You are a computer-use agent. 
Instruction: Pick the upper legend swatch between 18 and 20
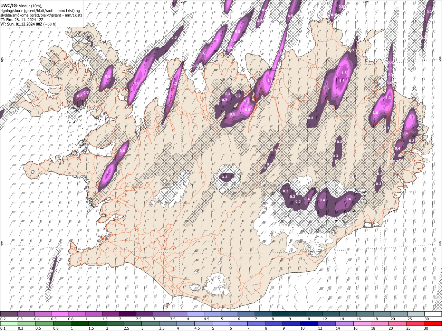pyautogui.click(x=382, y=314)
